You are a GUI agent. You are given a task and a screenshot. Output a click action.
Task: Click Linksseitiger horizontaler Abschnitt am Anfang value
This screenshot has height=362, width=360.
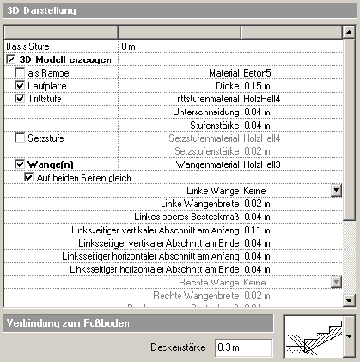coord(257,256)
